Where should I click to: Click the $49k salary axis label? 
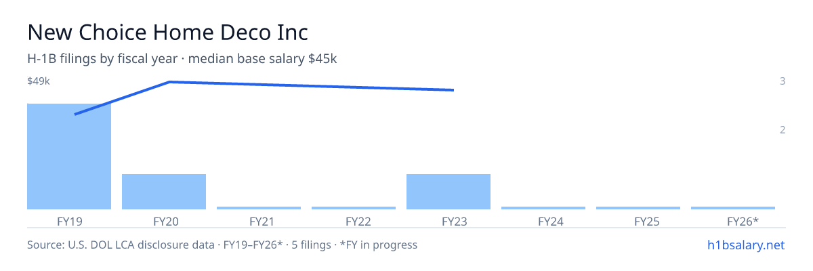39,81
